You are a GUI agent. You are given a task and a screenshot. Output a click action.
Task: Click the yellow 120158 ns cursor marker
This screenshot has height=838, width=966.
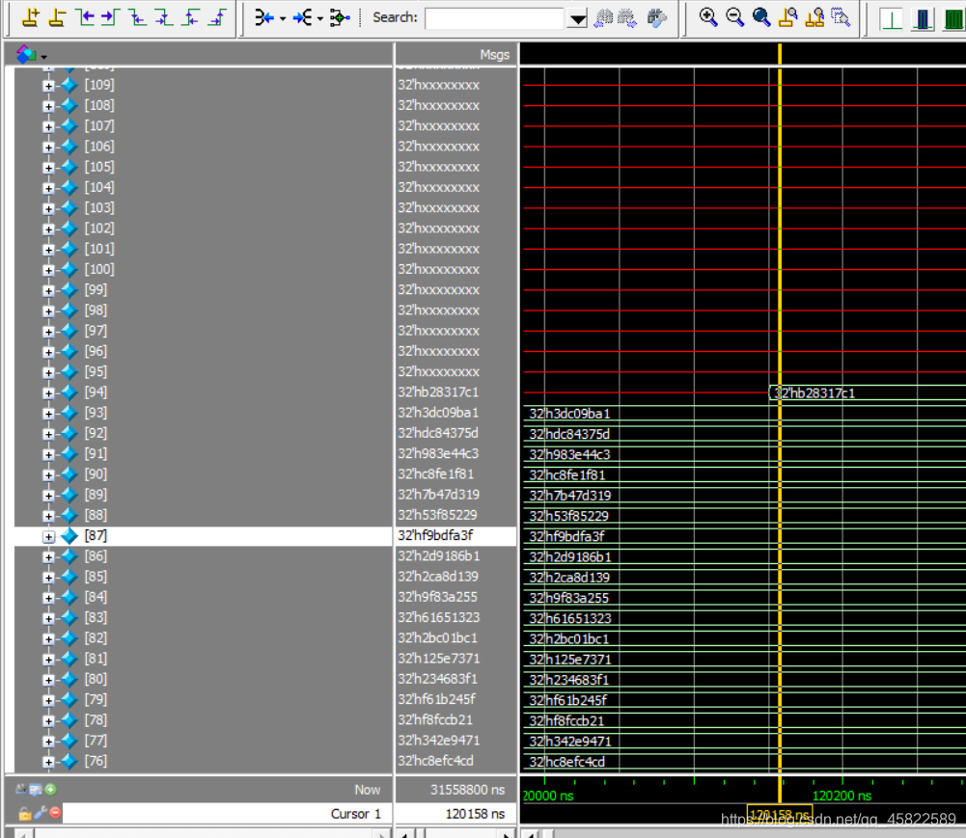pyautogui.click(x=780, y=815)
